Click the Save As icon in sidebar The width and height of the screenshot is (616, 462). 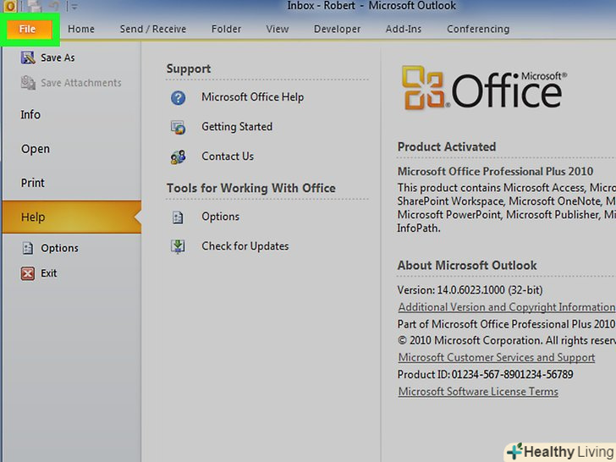[27, 58]
